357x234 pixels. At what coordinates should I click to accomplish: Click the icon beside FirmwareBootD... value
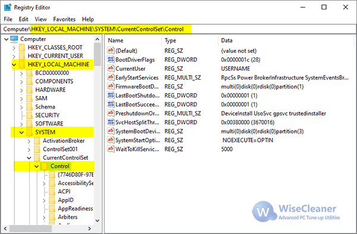tap(111, 86)
